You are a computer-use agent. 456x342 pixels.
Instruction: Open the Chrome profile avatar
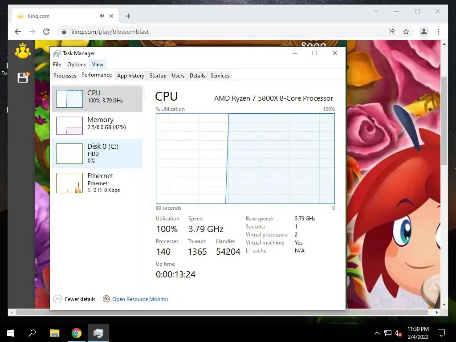coord(424,32)
